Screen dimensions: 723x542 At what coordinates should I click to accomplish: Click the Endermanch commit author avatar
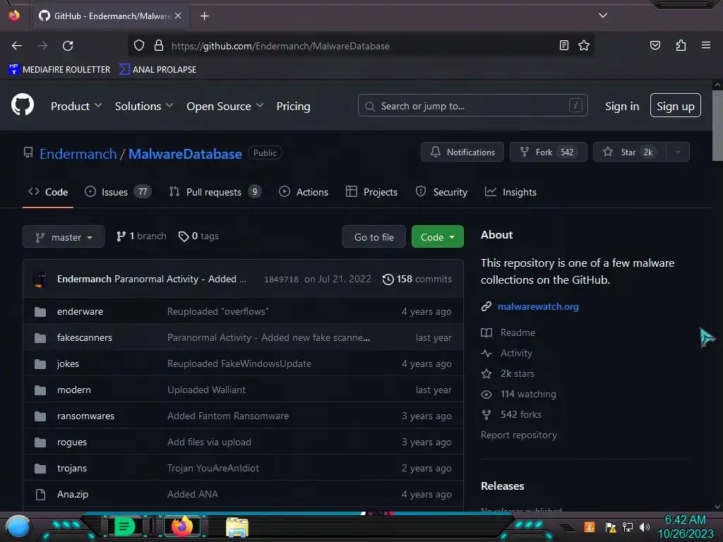pyautogui.click(x=40, y=279)
